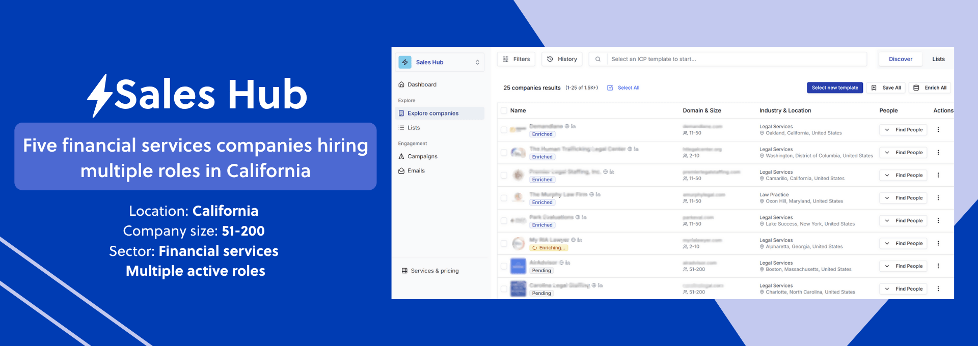This screenshot has height=346, width=978.
Task: Click the Emails envelope icon
Action: pos(401,171)
